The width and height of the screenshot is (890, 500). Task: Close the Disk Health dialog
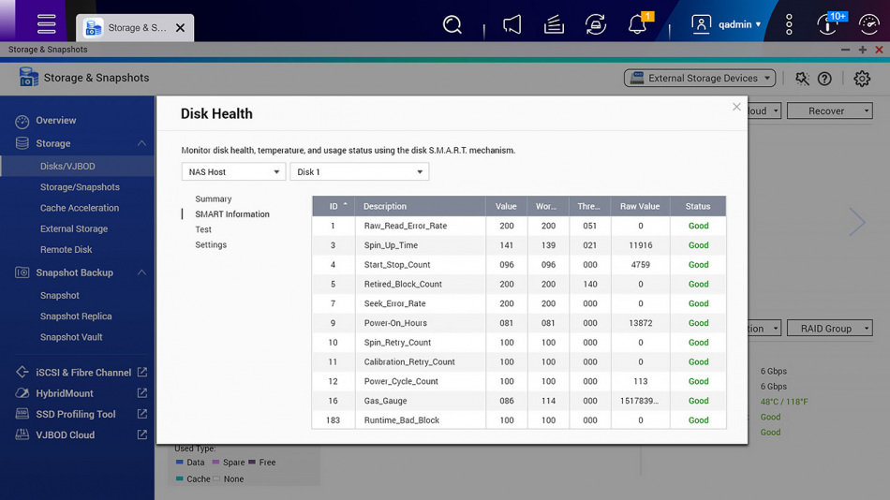point(736,107)
